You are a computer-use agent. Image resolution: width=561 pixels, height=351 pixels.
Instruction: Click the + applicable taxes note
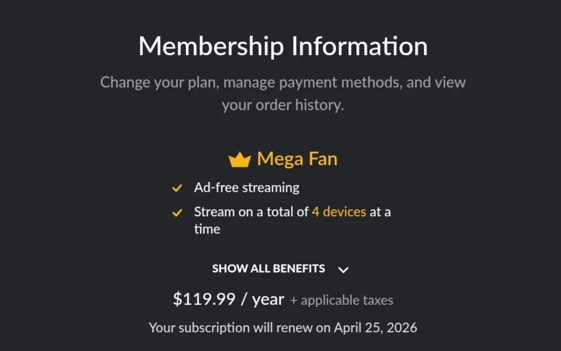click(342, 300)
